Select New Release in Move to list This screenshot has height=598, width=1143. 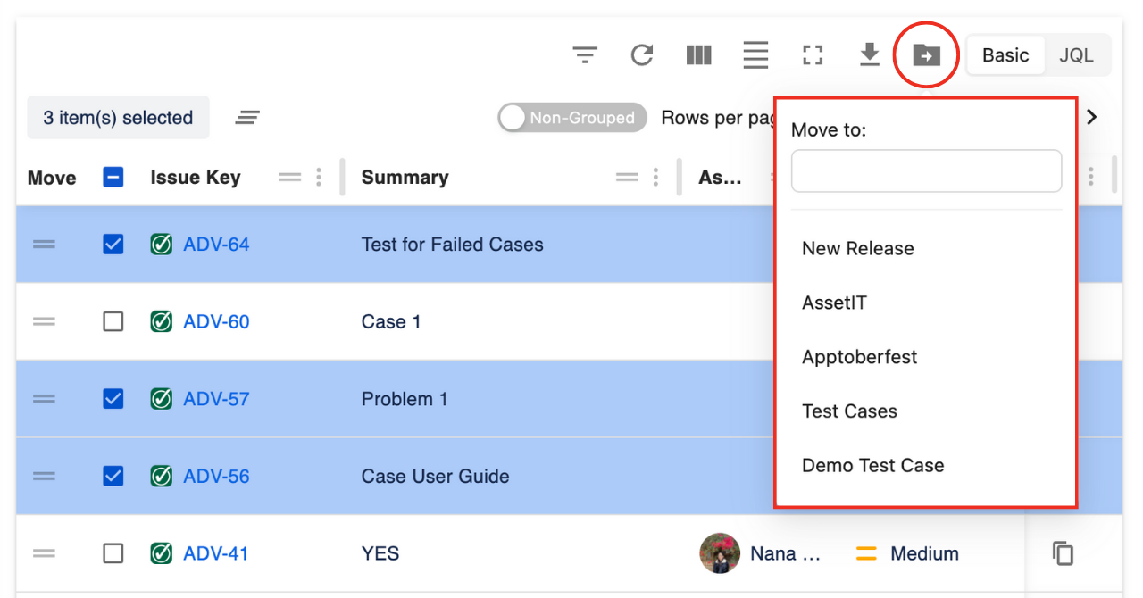click(x=858, y=249)
